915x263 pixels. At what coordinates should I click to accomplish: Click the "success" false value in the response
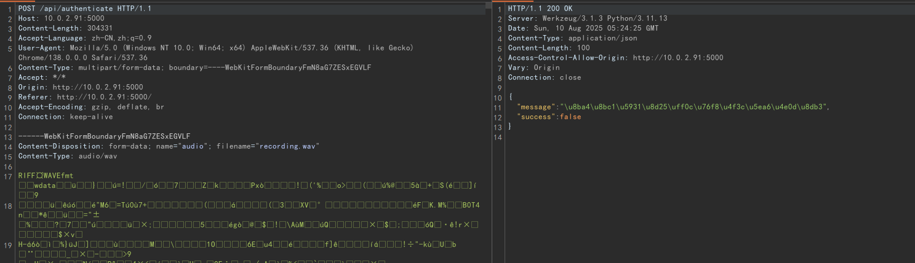point(570,117)
